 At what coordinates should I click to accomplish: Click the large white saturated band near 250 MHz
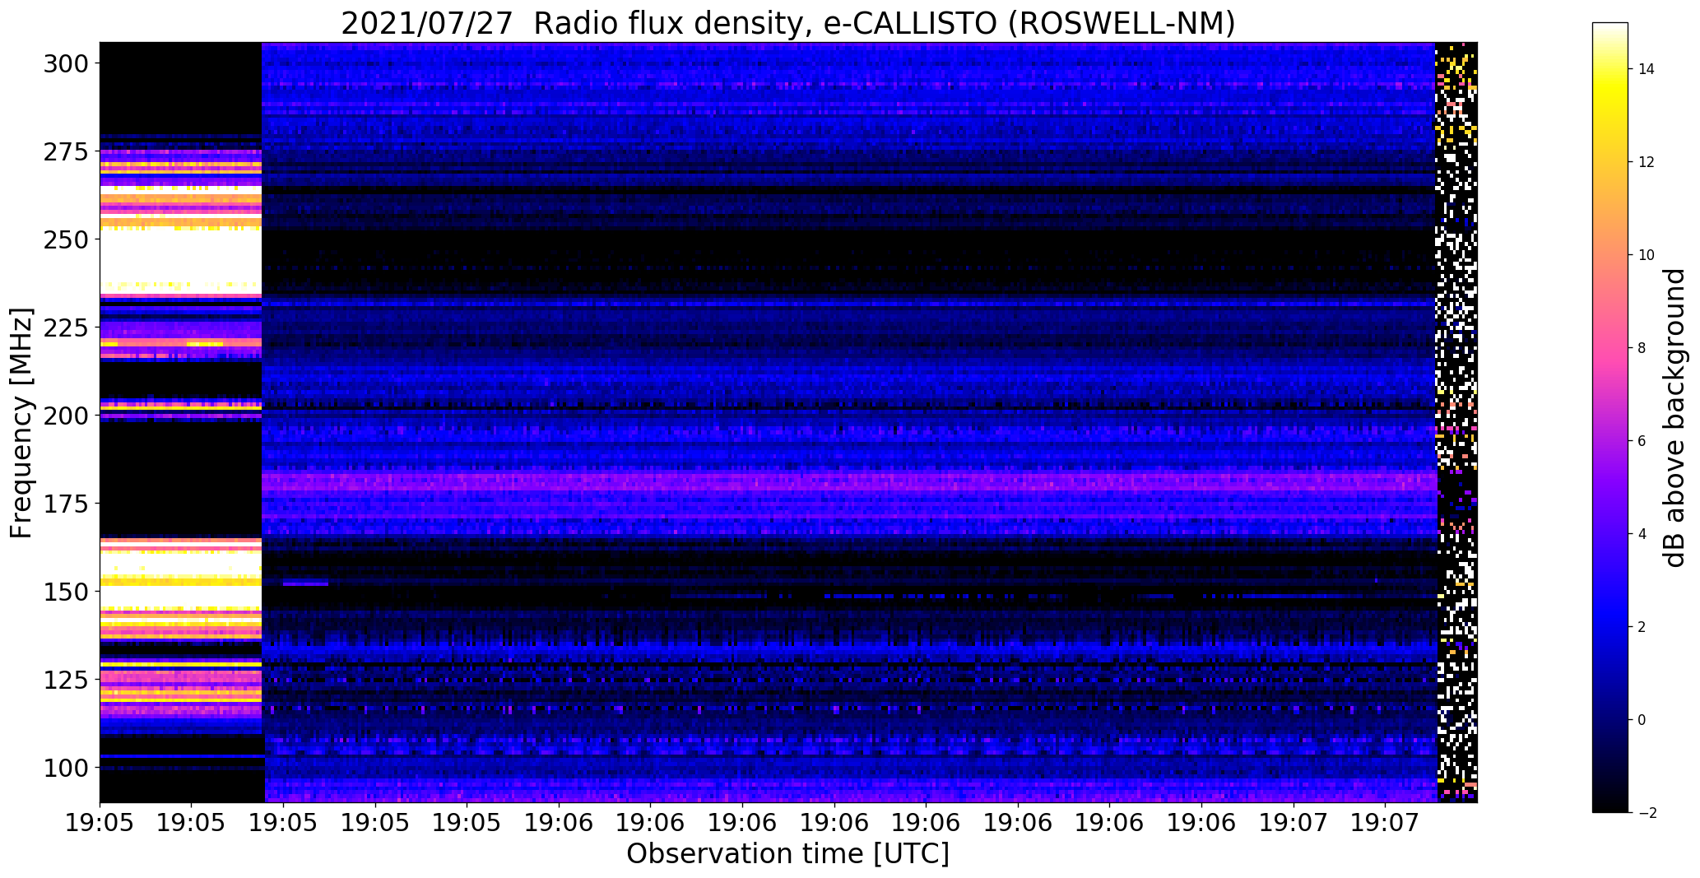click(x=180, y=260)
